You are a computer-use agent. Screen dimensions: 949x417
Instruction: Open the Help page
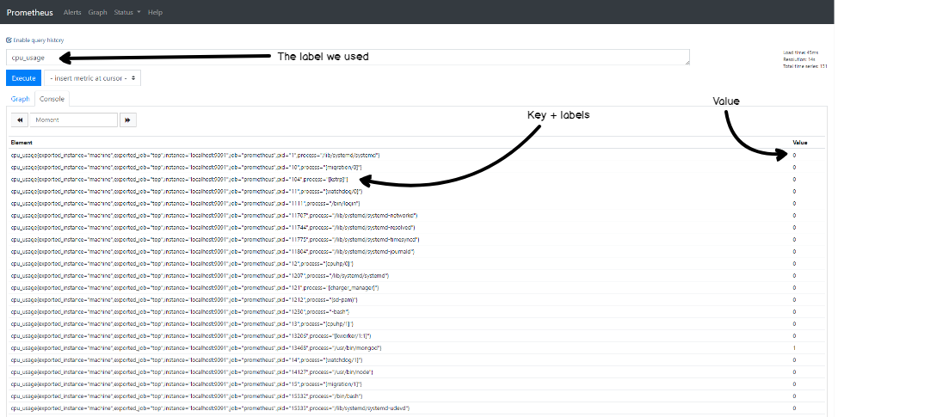pos(155,12)
